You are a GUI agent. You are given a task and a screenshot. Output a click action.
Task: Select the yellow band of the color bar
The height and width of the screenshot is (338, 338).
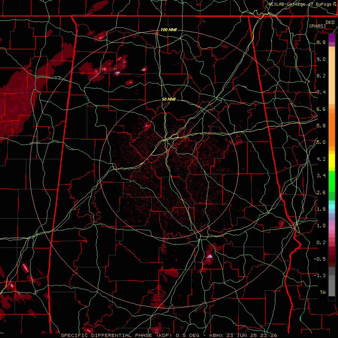pos(332,161)
